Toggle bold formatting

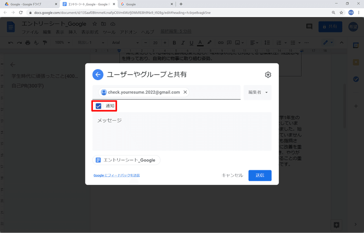tap(174, 43)
